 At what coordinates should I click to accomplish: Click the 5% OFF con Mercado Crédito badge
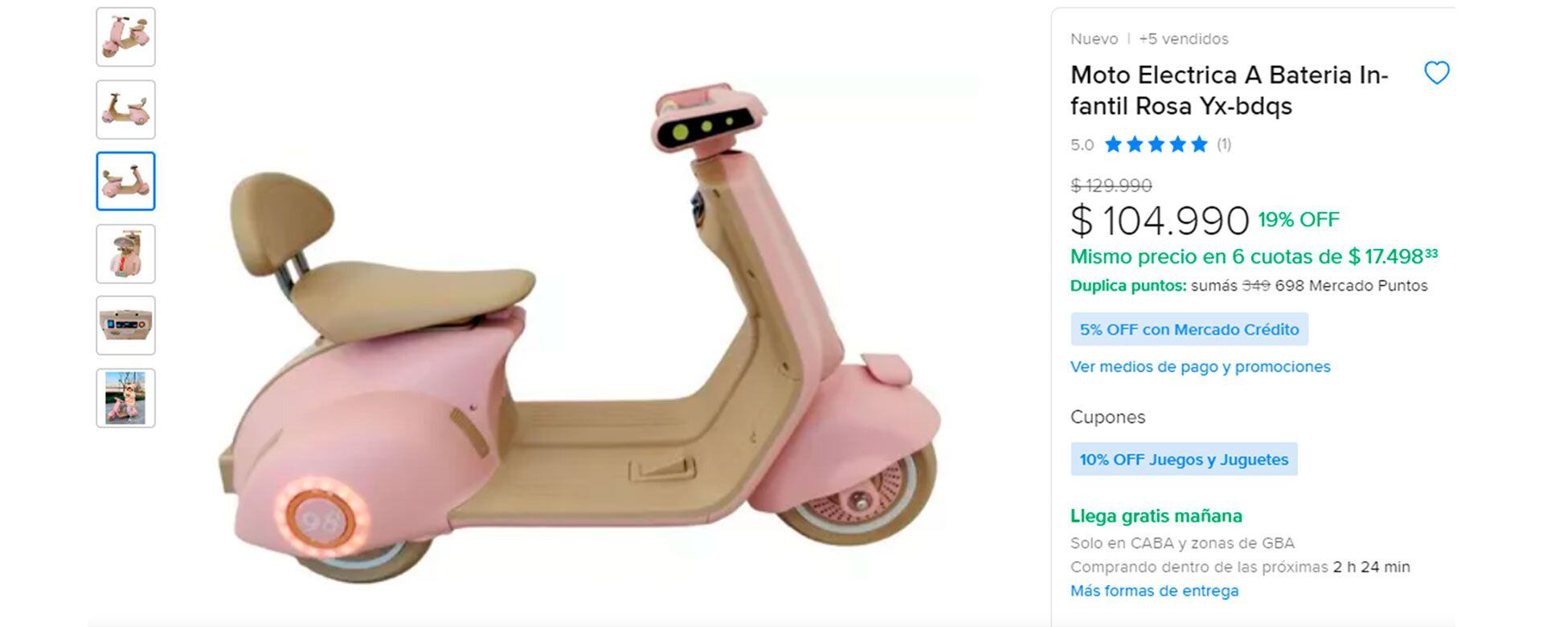(x=1189, y=329)
